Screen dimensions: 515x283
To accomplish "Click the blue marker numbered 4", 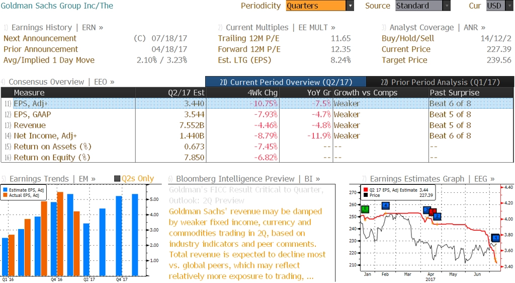I will tap(386, 206).
